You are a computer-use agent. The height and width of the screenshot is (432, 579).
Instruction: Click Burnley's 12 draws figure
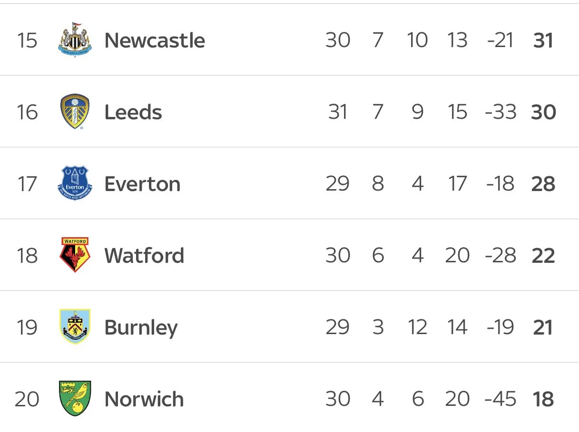click(x=417, y=327)
